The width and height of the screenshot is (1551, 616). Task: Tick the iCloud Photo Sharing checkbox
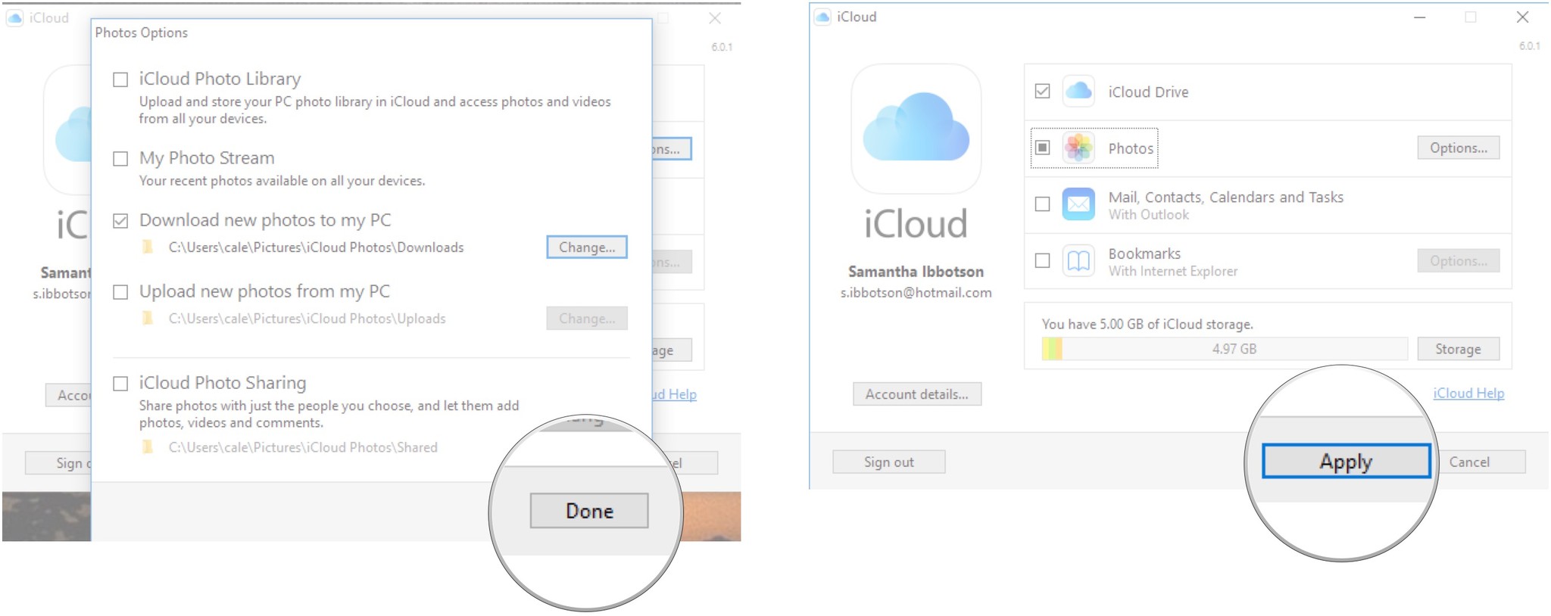120,384
